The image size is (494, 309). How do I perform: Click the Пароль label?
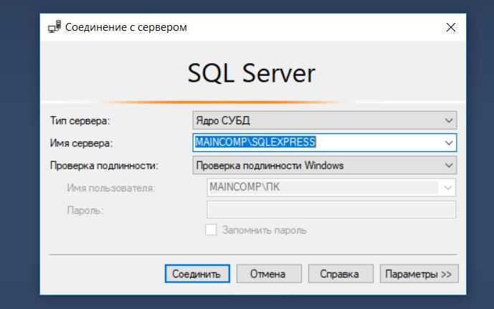pyautogui.click(x=85, y=210)
